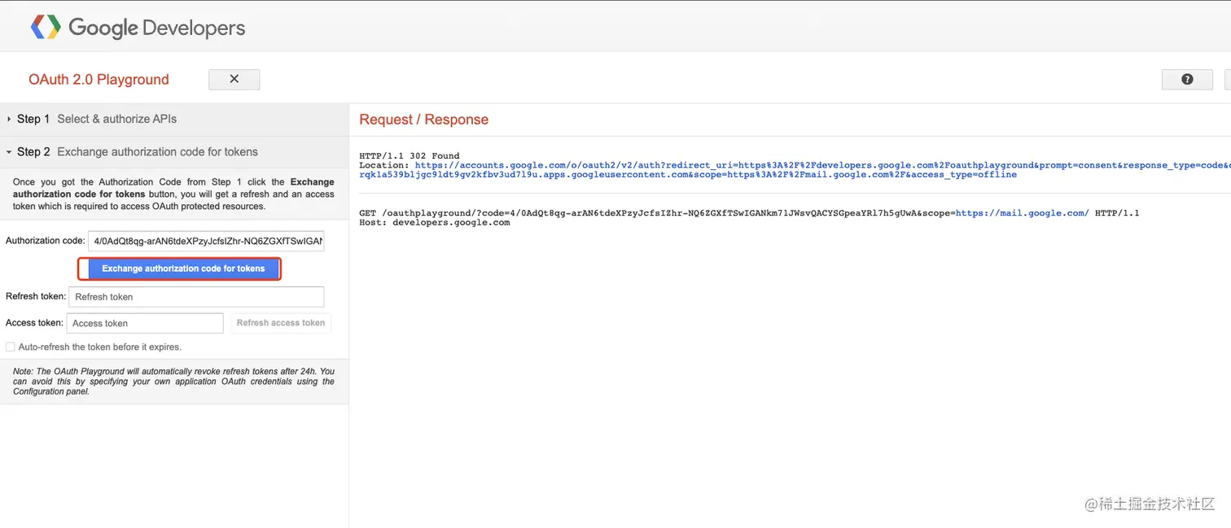Click the OAuth 2.0 Playground title
The width and height of the screenshot is (1231, 528).
point(99,80)
